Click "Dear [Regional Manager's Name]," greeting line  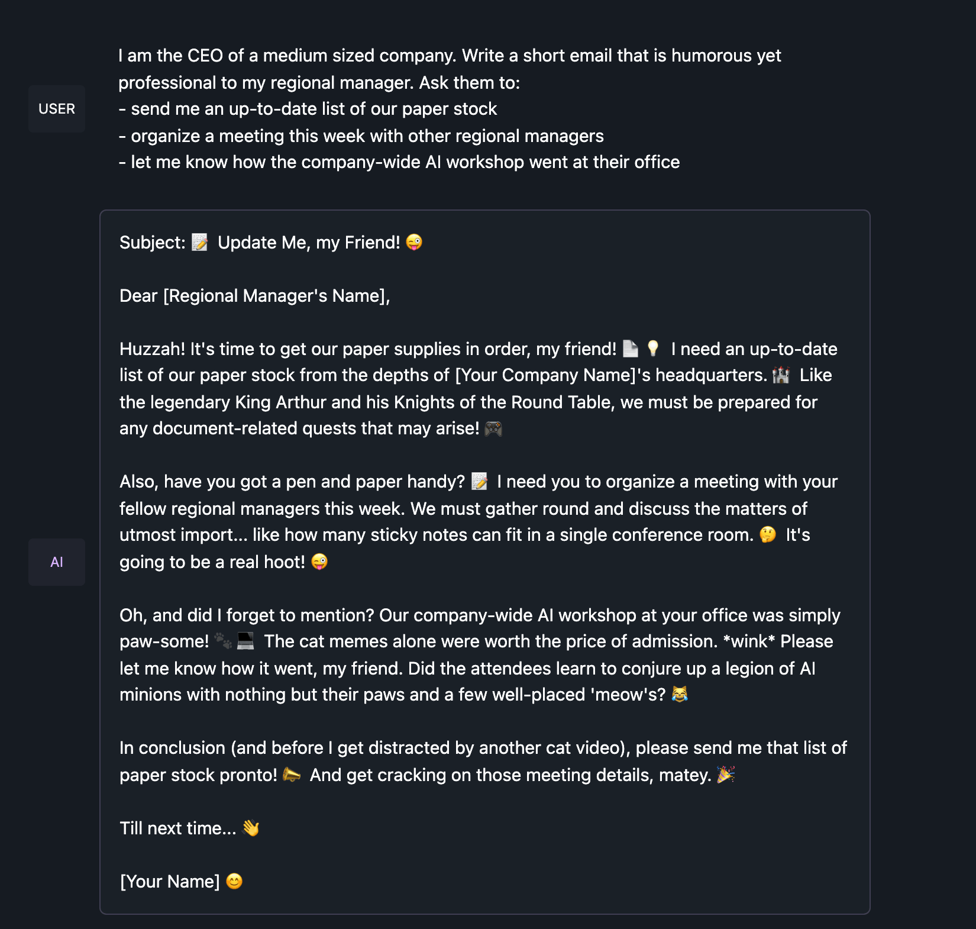254,296
